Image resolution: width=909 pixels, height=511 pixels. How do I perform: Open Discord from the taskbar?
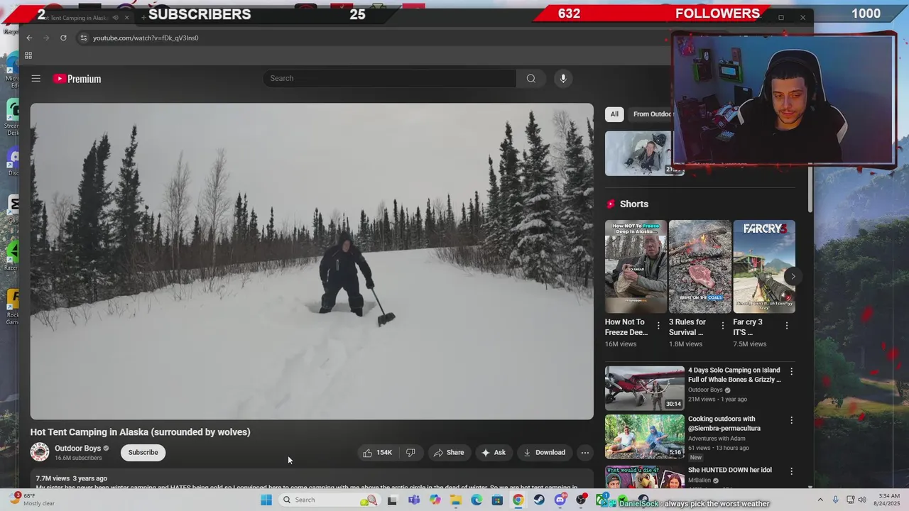(x=560, y=500)
